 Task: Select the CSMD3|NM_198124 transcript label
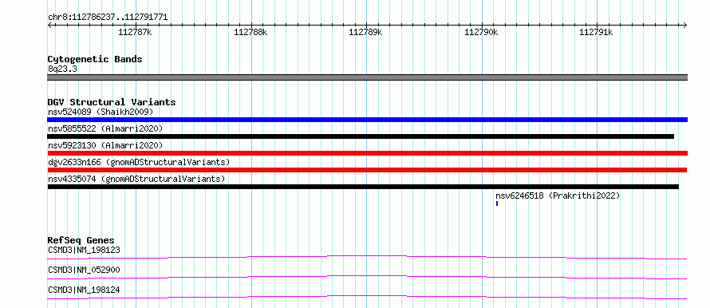84,290
